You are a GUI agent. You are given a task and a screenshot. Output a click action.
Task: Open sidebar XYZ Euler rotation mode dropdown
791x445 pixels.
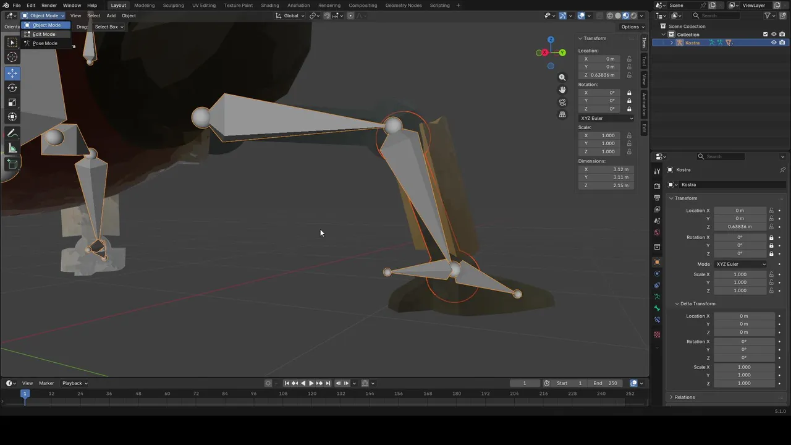click(606, 118)
